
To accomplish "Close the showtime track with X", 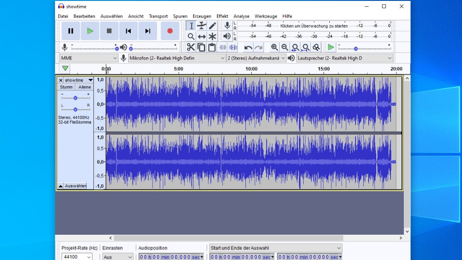I will click(x=61, y=80).
